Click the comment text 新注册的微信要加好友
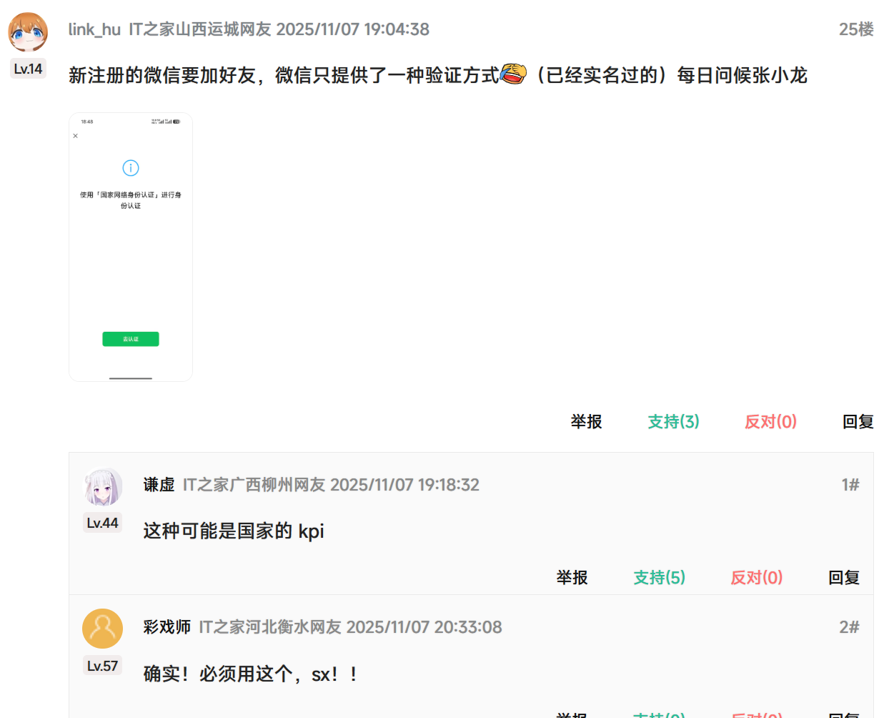889x718 pixels. tap(162, 75)
